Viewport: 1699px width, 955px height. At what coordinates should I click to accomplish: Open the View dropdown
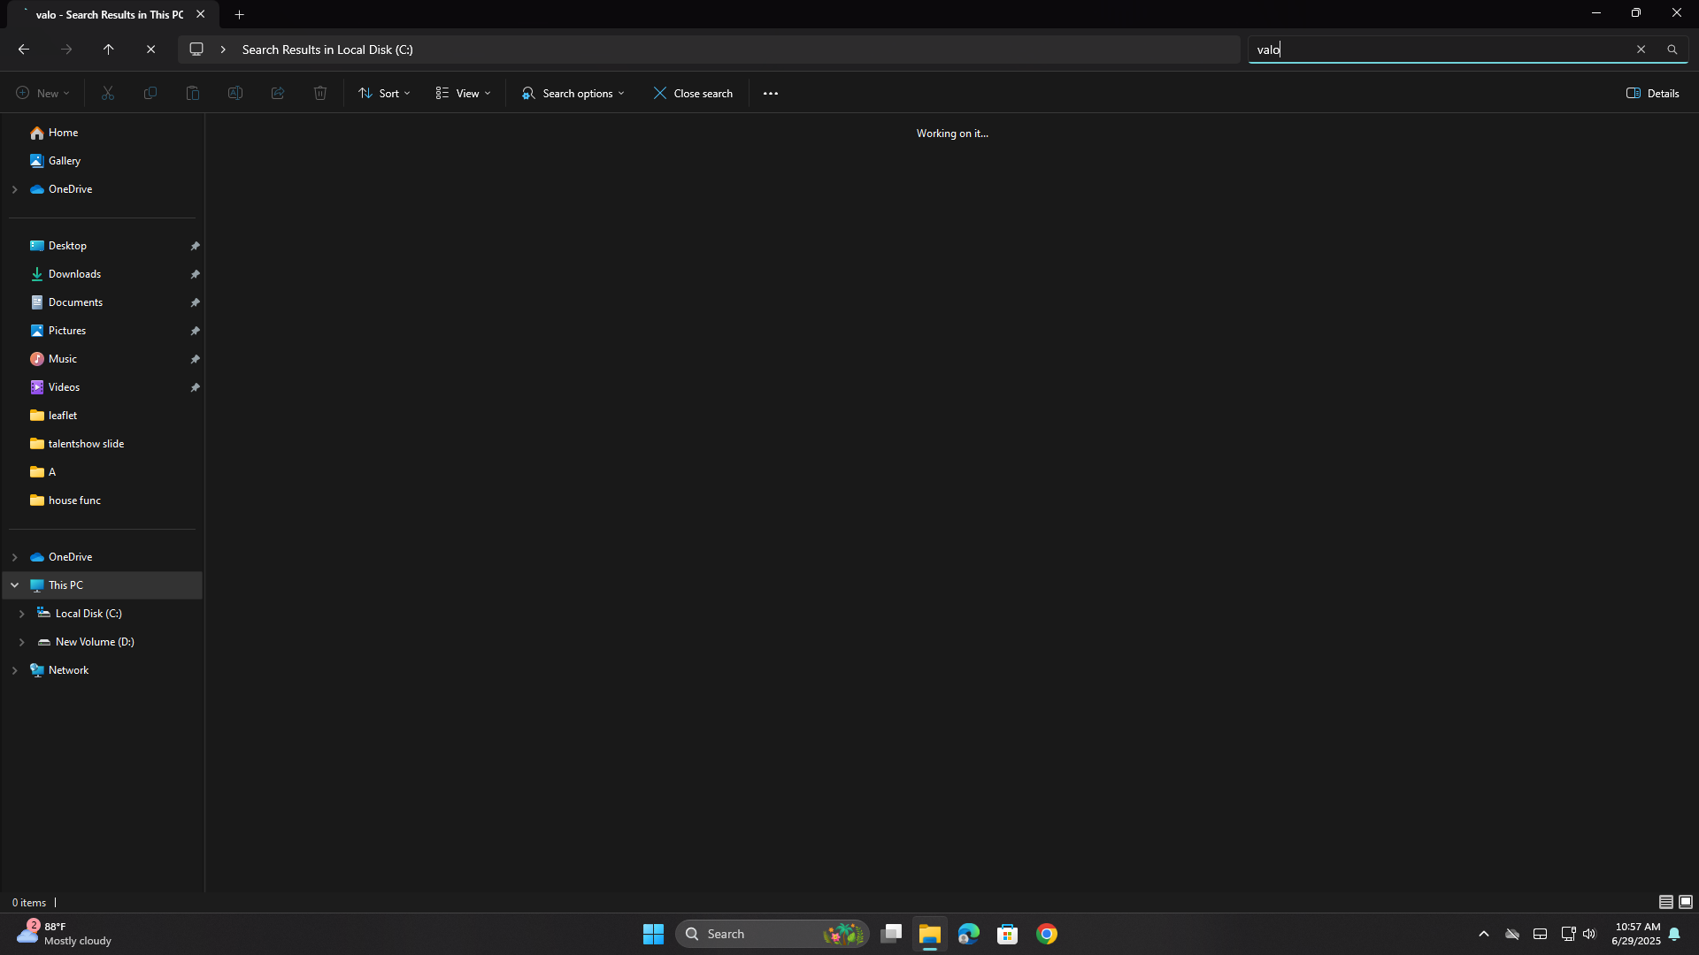point(463,93)
